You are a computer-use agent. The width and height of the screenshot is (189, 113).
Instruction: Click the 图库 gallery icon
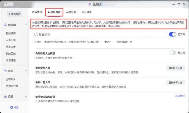pyautogui.click(x=5, y=71)
